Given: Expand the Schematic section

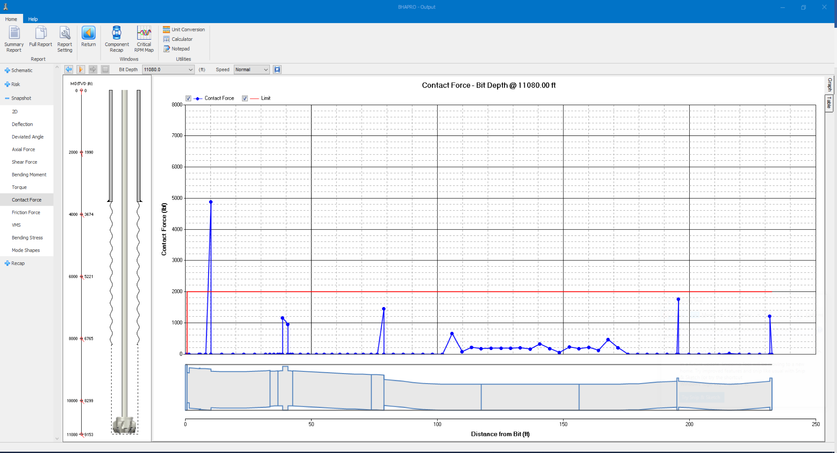Looking at the screenshot, I should point(7,71).
